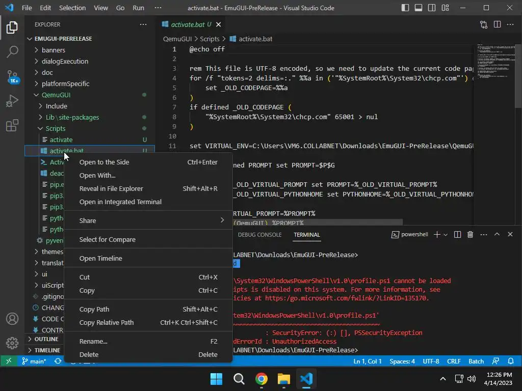
Task: Open the Explorer view in activity bar
Action: [x=12, y=27]
